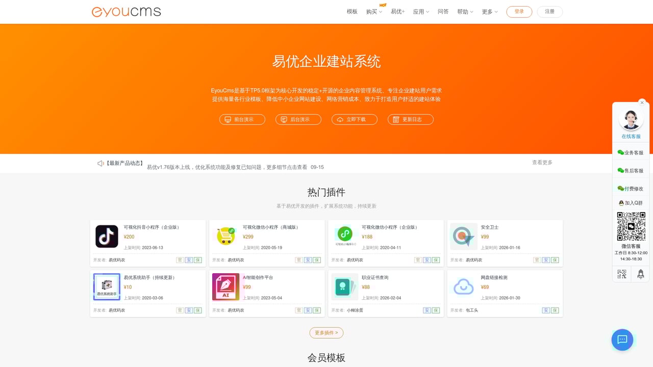This screenshot has width=653, height=367.
Task: Switch to the 模板 menu item
Action: pyautogui.click(x=351, y=11)
